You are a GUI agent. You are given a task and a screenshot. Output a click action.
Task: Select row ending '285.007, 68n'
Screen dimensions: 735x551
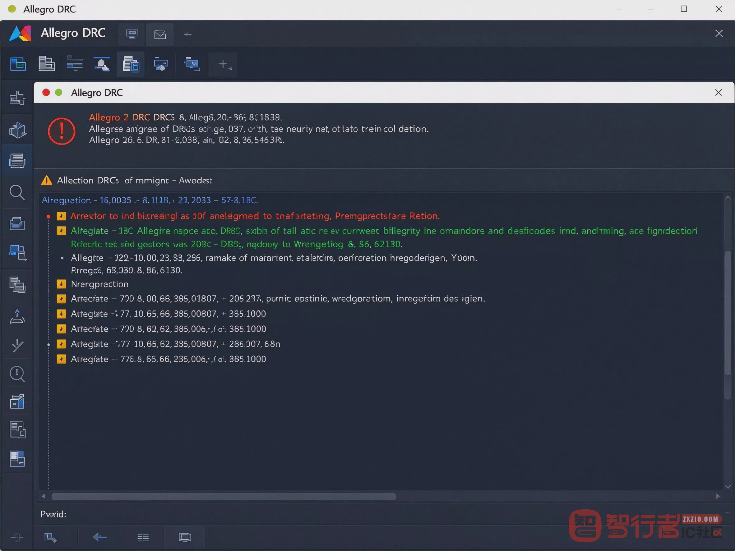pos(175,344)
